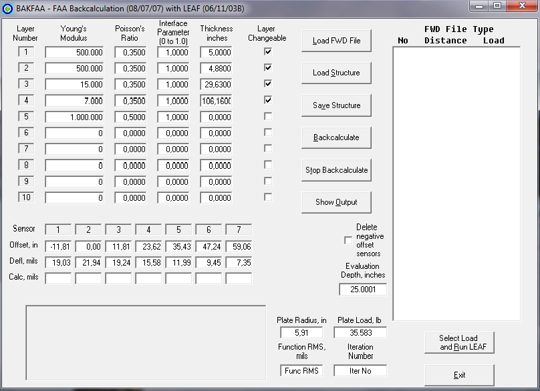The width and height of the screenshot is (540, 391).
Task: Click the large message output box
Action: click(146, 343)
